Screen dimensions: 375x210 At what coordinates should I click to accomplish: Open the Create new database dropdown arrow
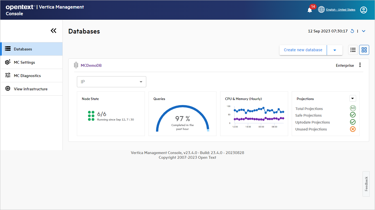(335, 50)
